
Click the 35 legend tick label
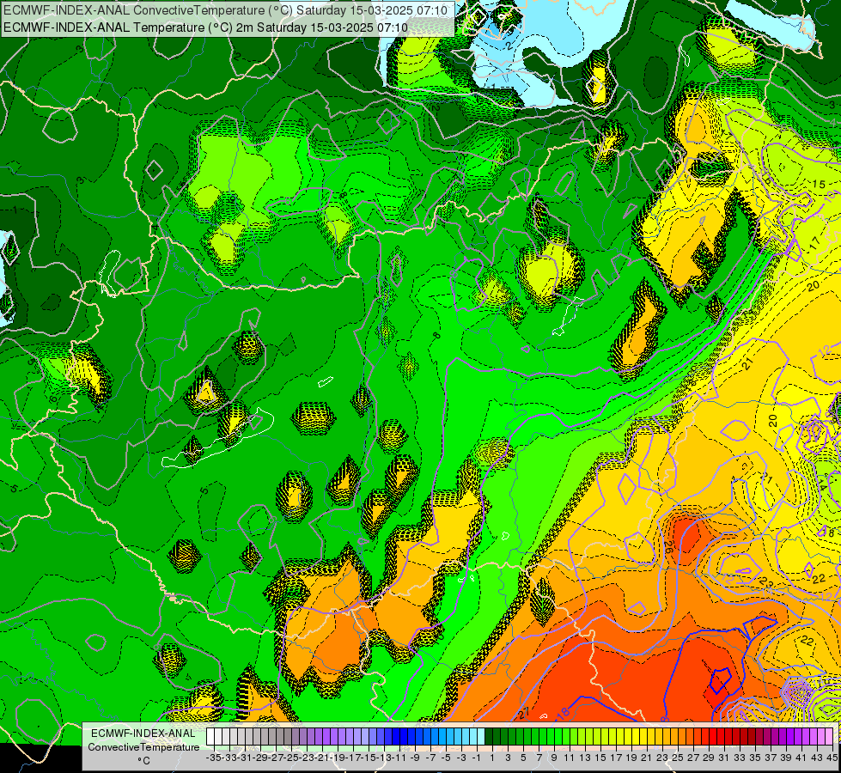coord(755,758)
